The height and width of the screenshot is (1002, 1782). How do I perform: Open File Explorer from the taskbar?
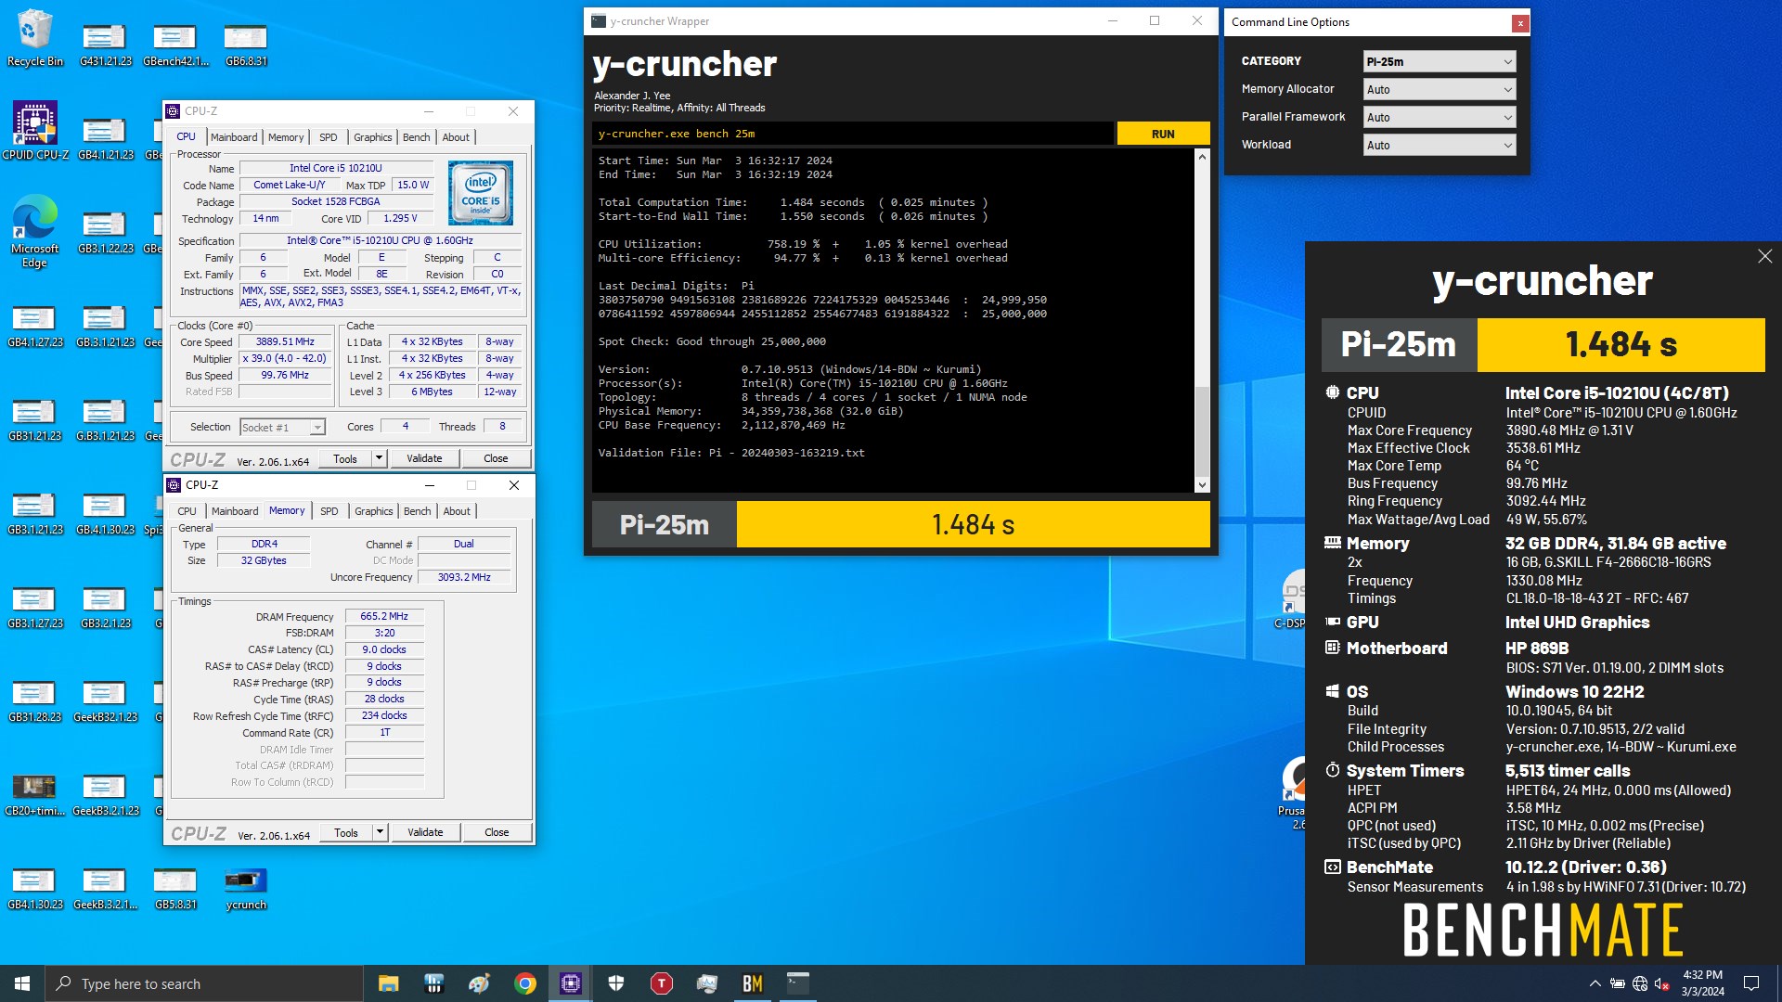pyautogui.click(x=388, y=983)
